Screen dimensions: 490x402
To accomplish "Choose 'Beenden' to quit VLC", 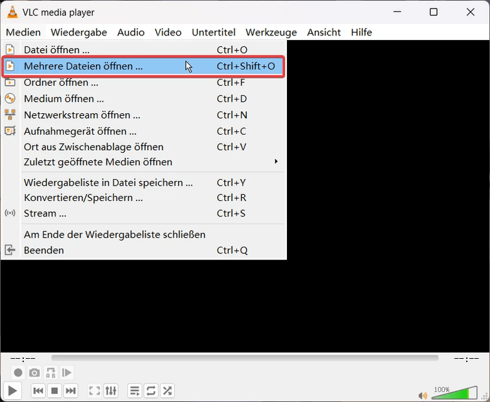I will click(143, 250).
